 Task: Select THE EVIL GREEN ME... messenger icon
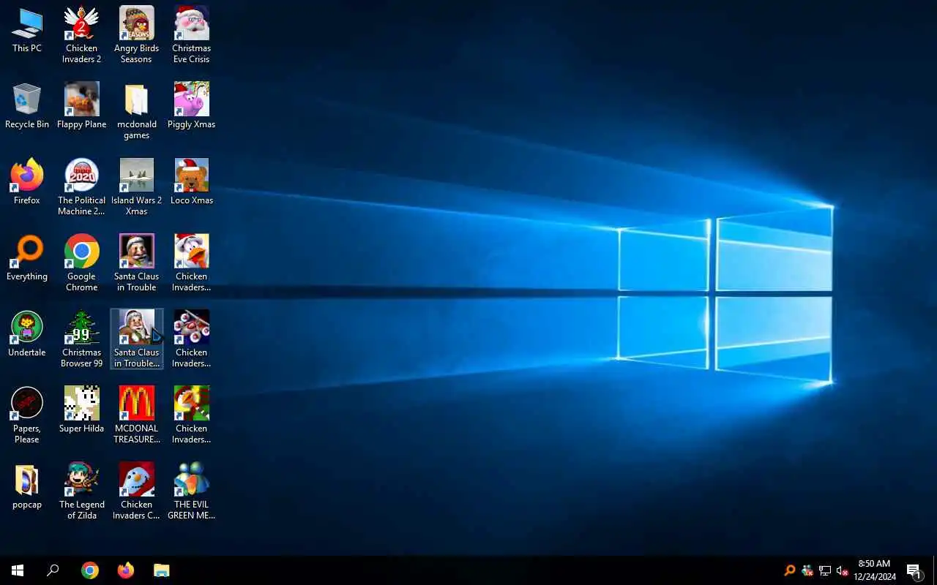pyautogui.click(x=191, y=491)
